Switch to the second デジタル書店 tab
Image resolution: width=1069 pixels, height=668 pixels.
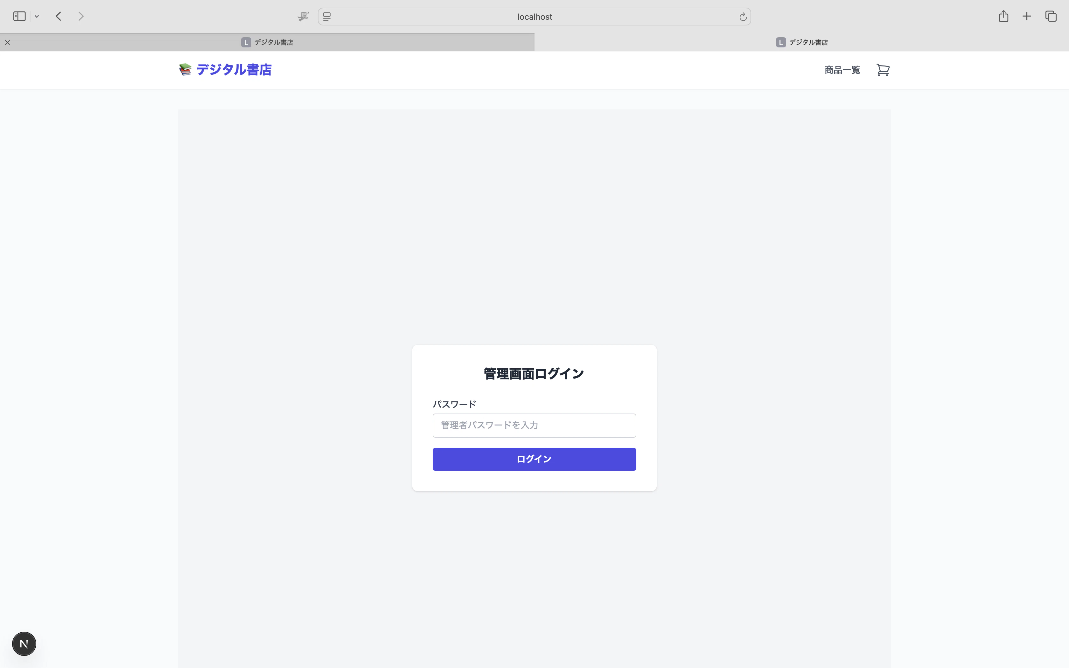click(802, 42)
